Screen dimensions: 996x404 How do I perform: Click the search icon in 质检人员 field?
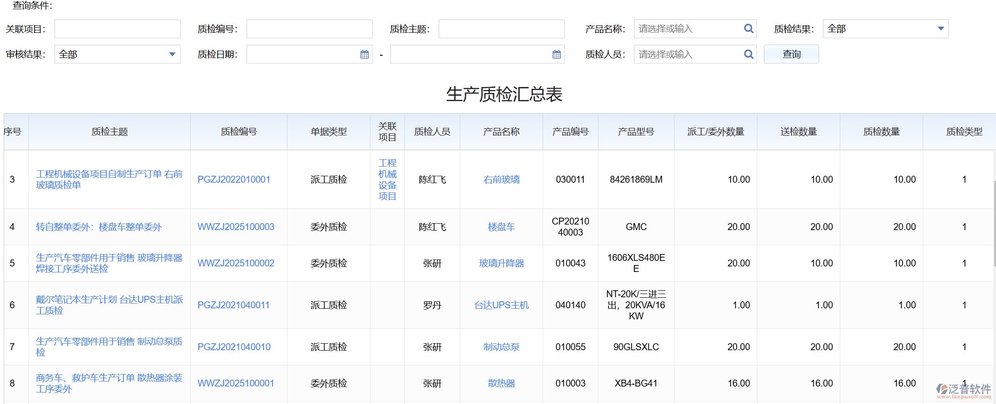pos(749,54)
